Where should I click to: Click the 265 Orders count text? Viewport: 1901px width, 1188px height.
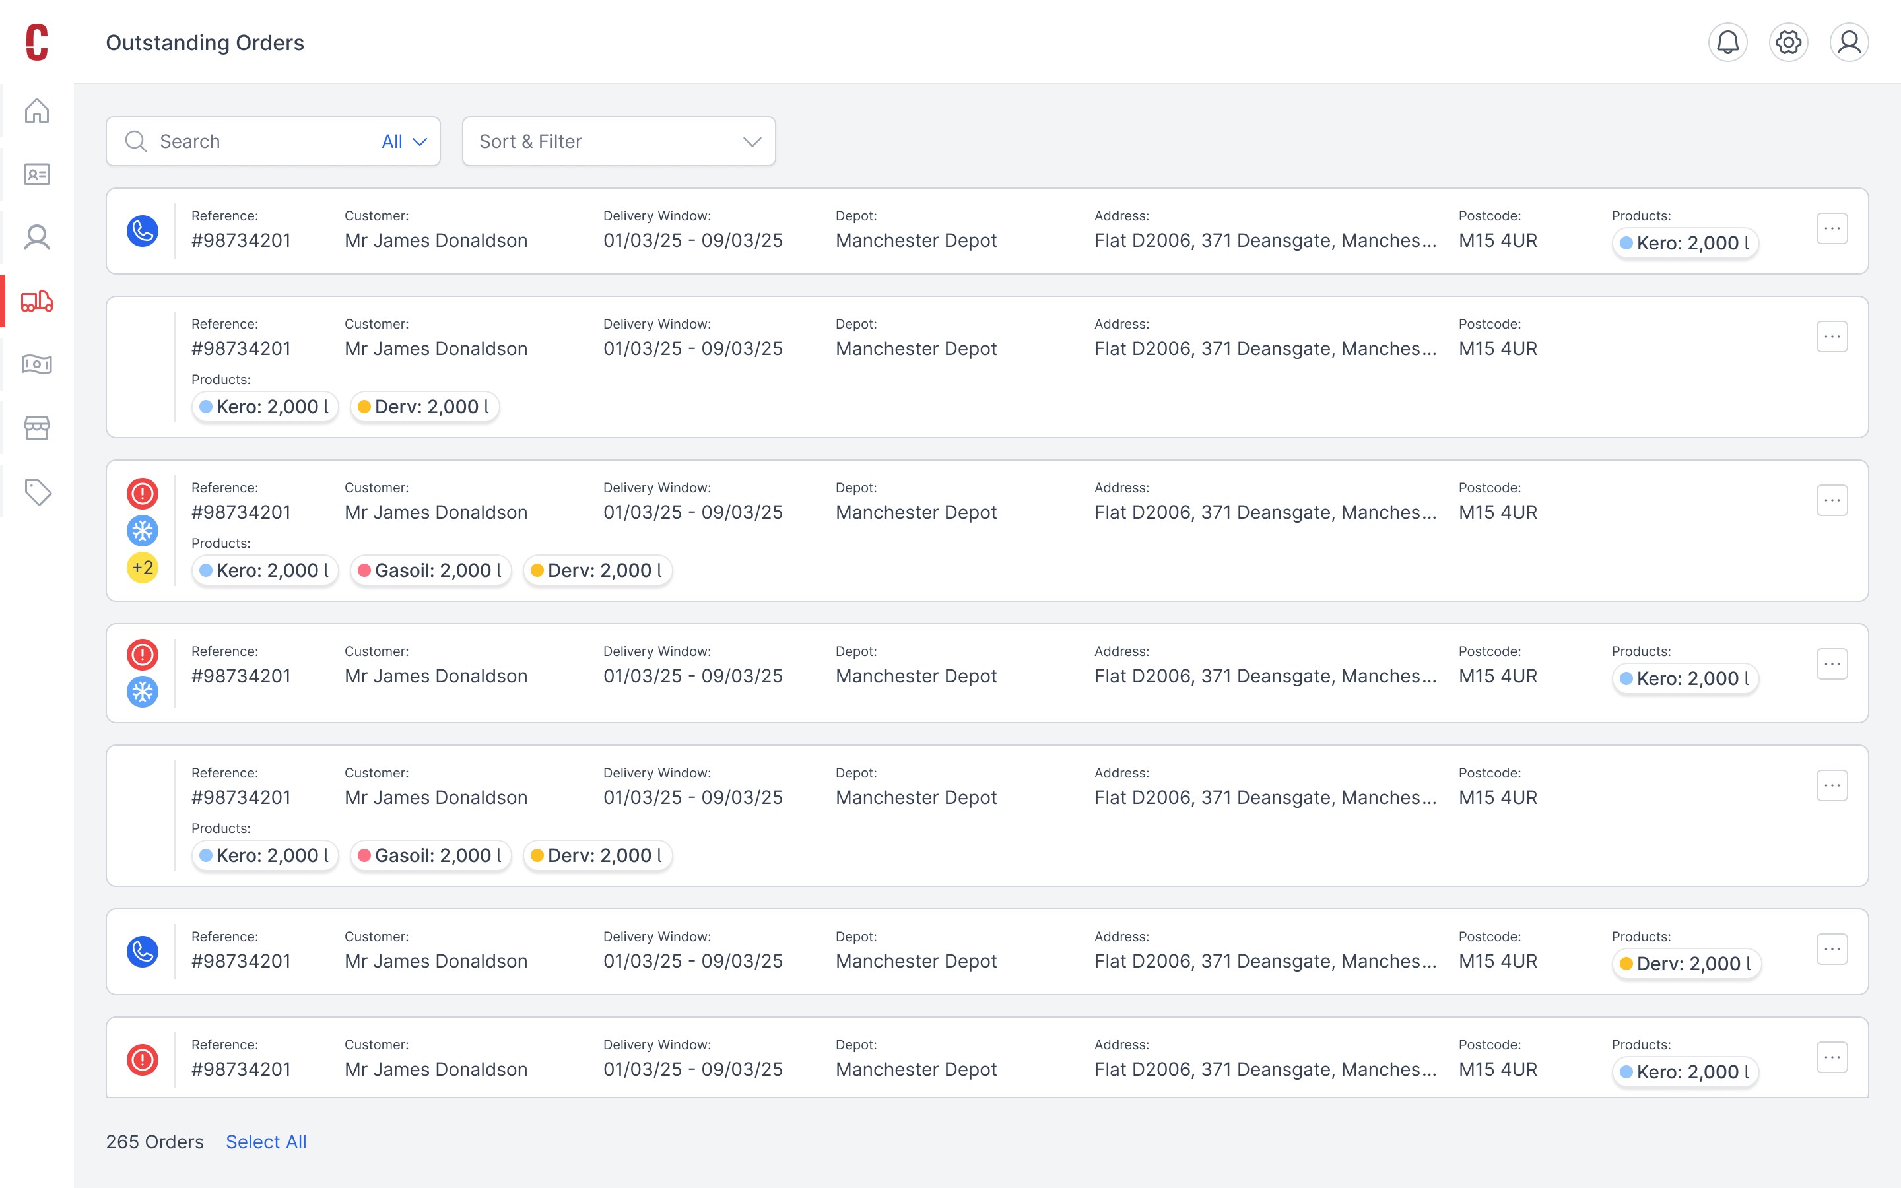pyautogui.click(x=154, y=1142)
